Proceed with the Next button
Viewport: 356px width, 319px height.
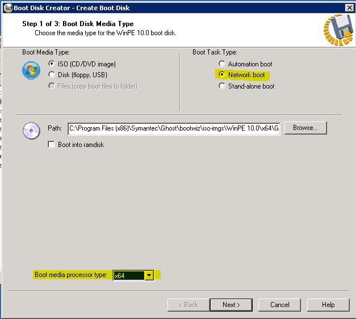231,305
